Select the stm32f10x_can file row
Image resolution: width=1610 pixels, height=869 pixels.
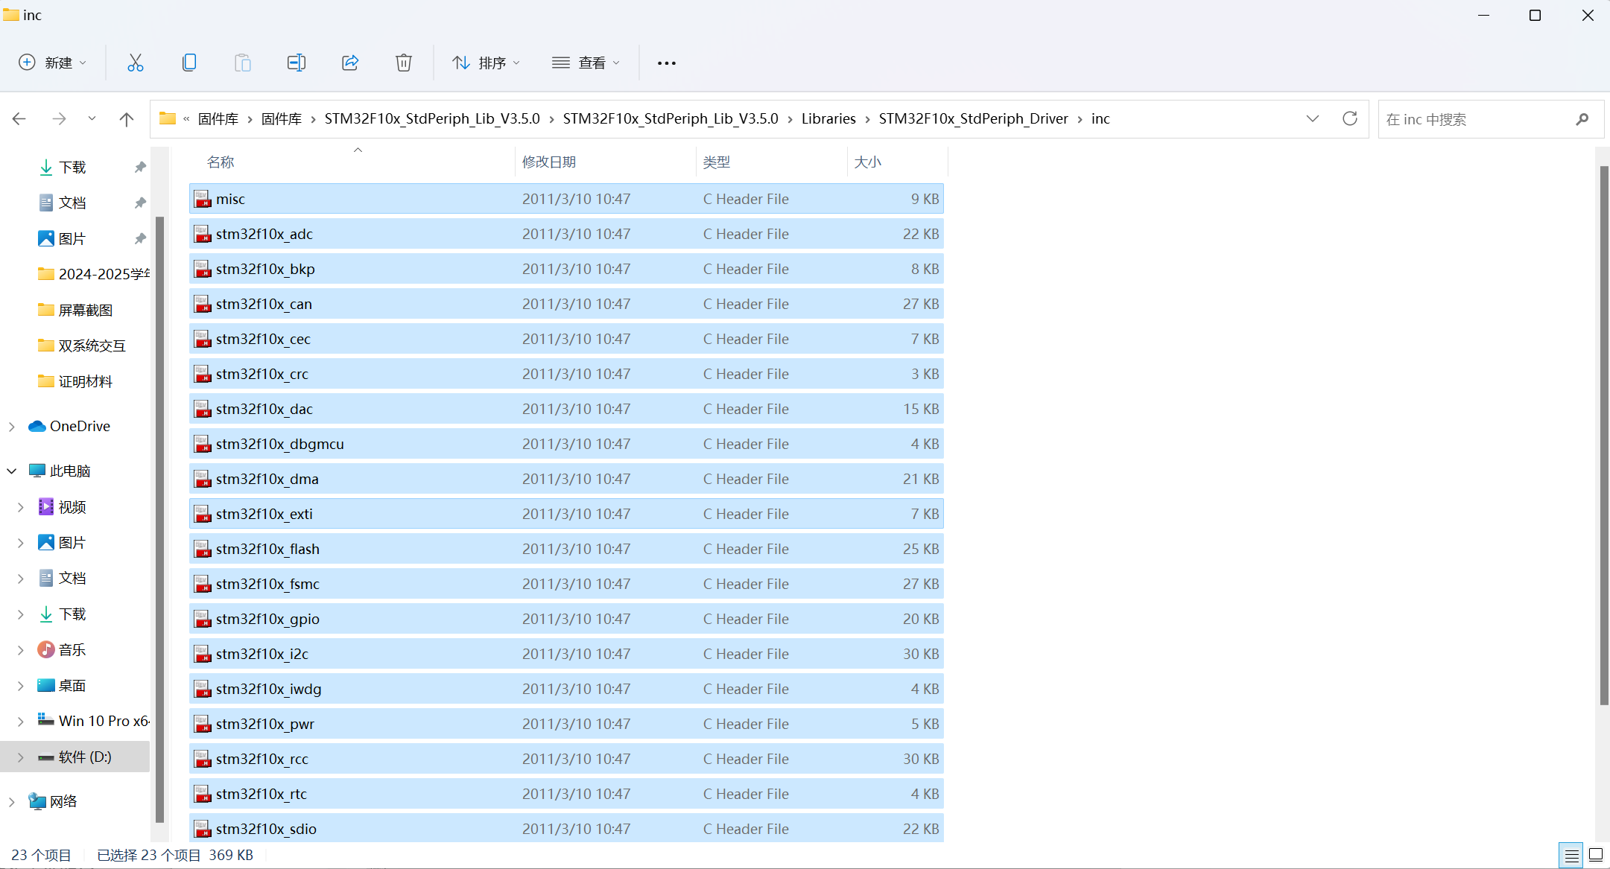pyautogui.click(x=566, y=304)
